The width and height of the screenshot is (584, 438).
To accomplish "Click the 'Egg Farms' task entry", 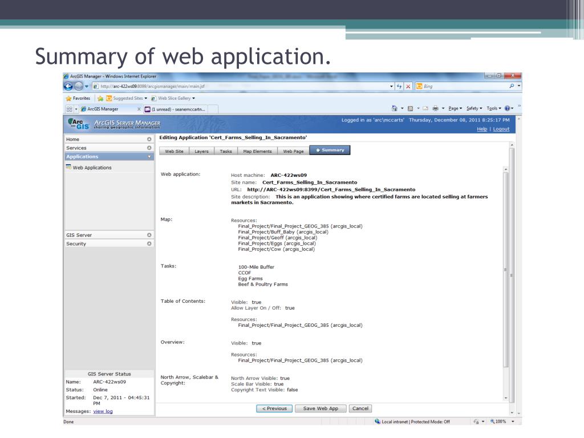I will (x=250, y=278).
